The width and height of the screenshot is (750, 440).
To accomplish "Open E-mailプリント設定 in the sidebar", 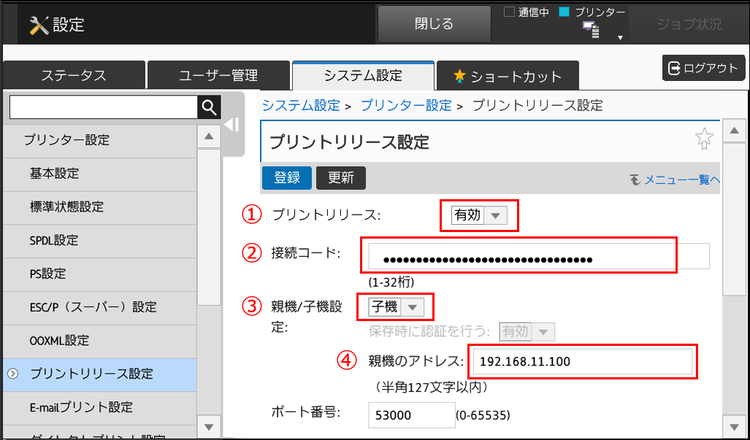I will tap(100, 408).
